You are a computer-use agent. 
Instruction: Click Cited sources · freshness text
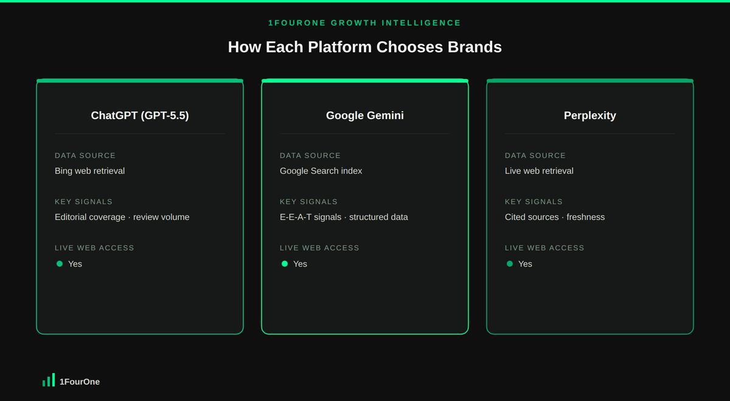pyautogui.click(x=555, y=217)
